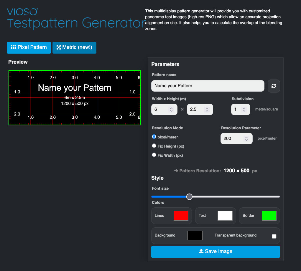The image size is (301, 271).
Task: Switch to the Metric (new!) tab
Action: coord(74,47)
